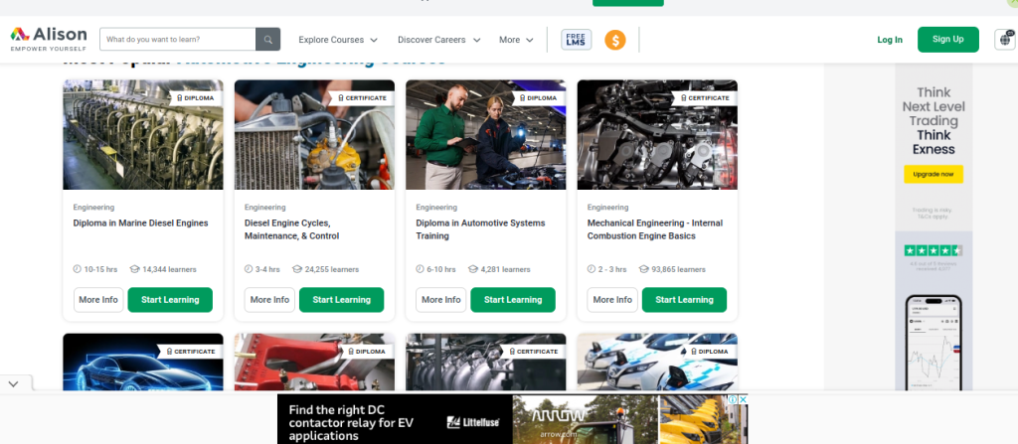This screenshot has width=1018, height=444.
Task: Start Learning Diploma in Marine Diesel Engines
Action: click(x=170, y=300)
